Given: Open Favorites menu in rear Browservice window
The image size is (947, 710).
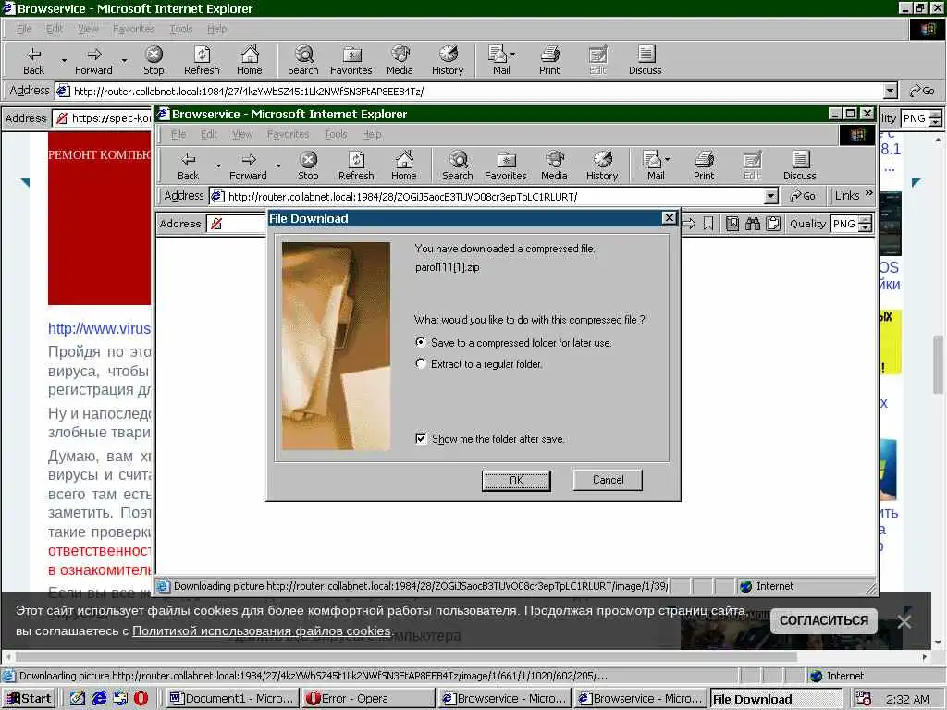Looking at the screenshot, I should (133, 29).
